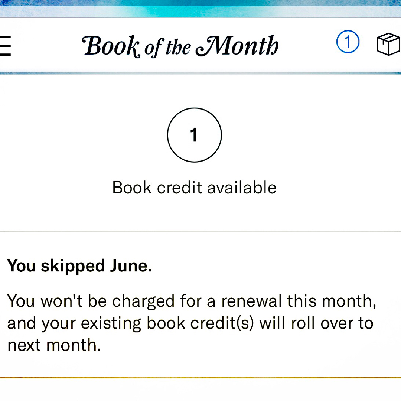Click the 'You skipped June.' heading
401x401 pixels.
click(x=79, y=266)
